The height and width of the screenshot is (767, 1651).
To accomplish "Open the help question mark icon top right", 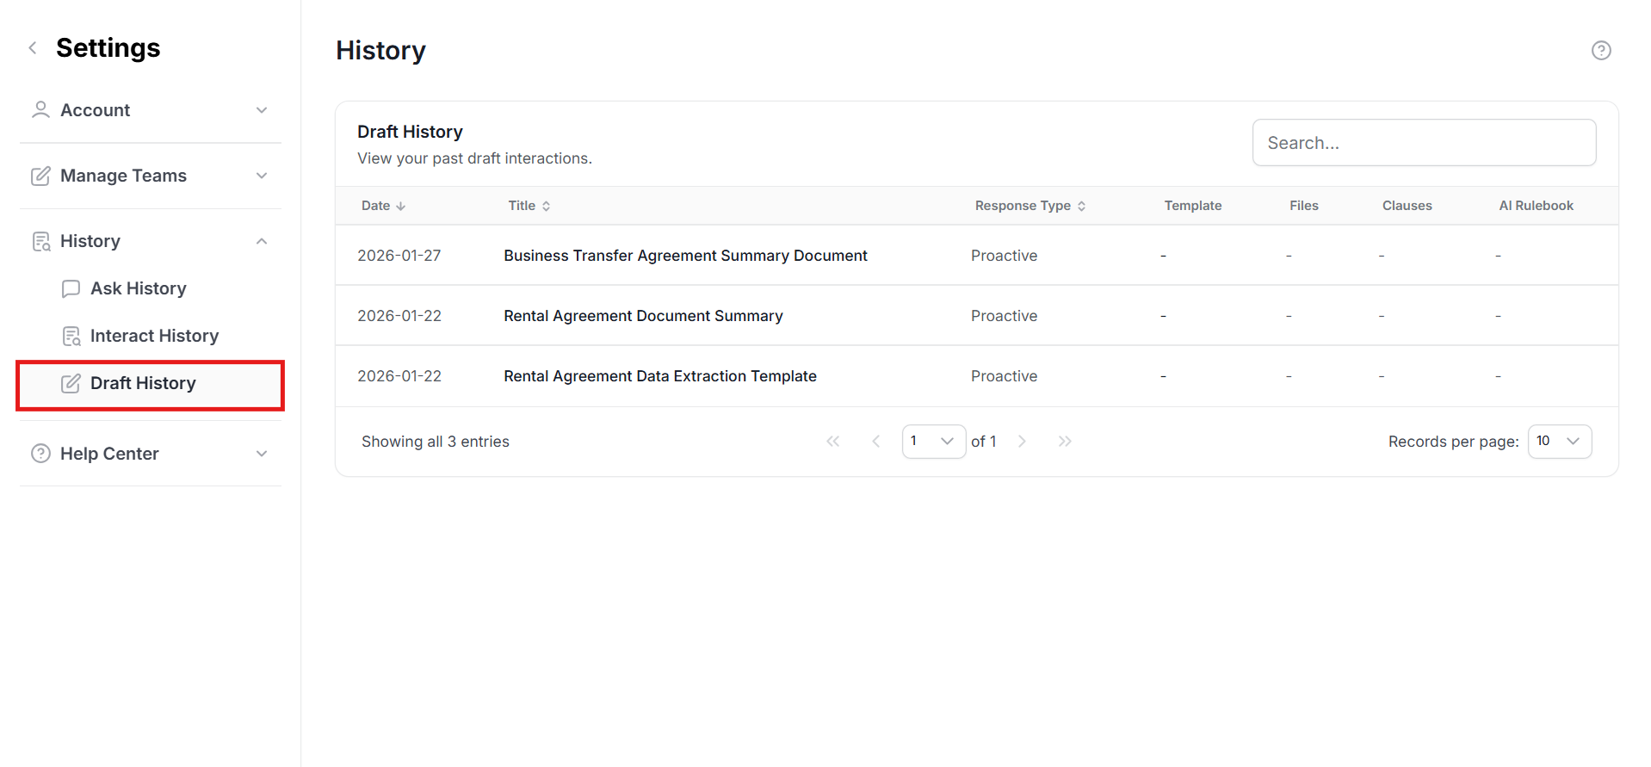I will (x=1600, y=51).
